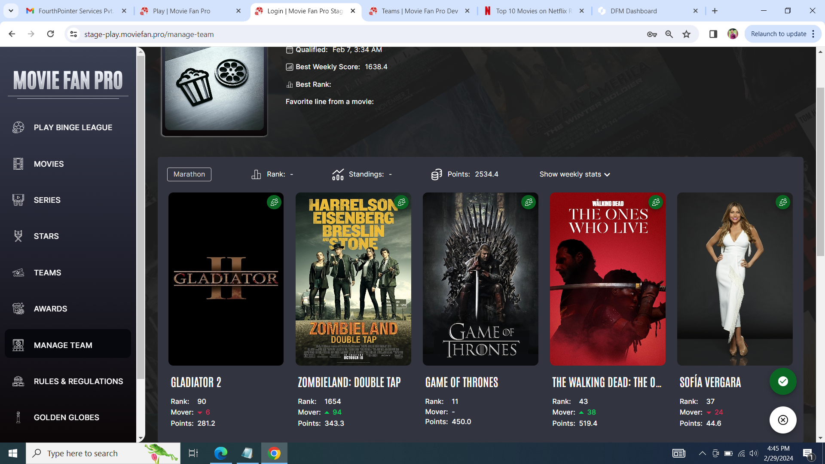Open The Walking Dead poster thumbnail
825x464 pixels.
pos(608,279)
